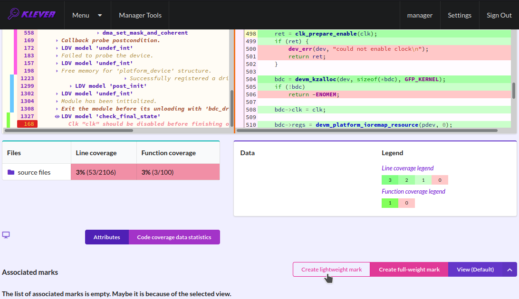The width and height of the screenshot is (519, 299).
Task: Expand the view options chevron
Action: point(509,270)
